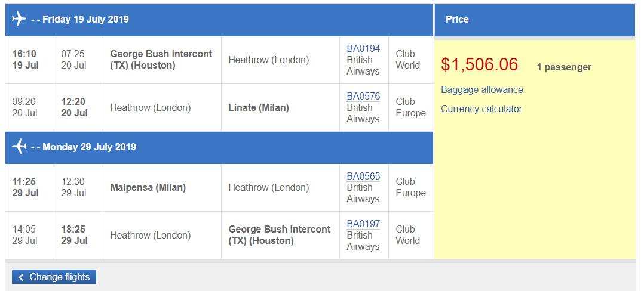Click the Linate (Milan) arrival cell
The width and height of the screenshot is (641, 294).
tap(259, 108)
